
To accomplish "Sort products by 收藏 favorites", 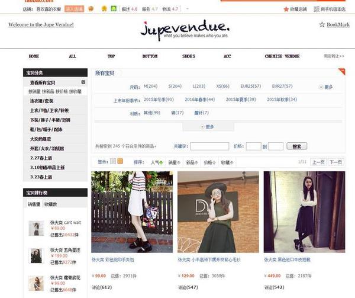I will pos(227,162).
